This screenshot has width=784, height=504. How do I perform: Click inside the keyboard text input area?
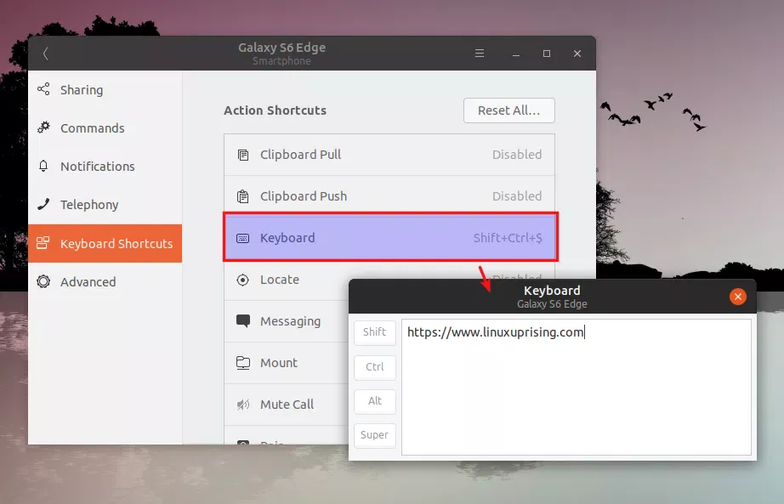tap(576, 391)
